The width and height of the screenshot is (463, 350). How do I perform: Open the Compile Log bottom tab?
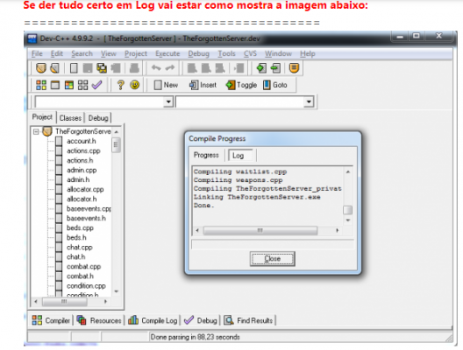(x=153, y=320)
